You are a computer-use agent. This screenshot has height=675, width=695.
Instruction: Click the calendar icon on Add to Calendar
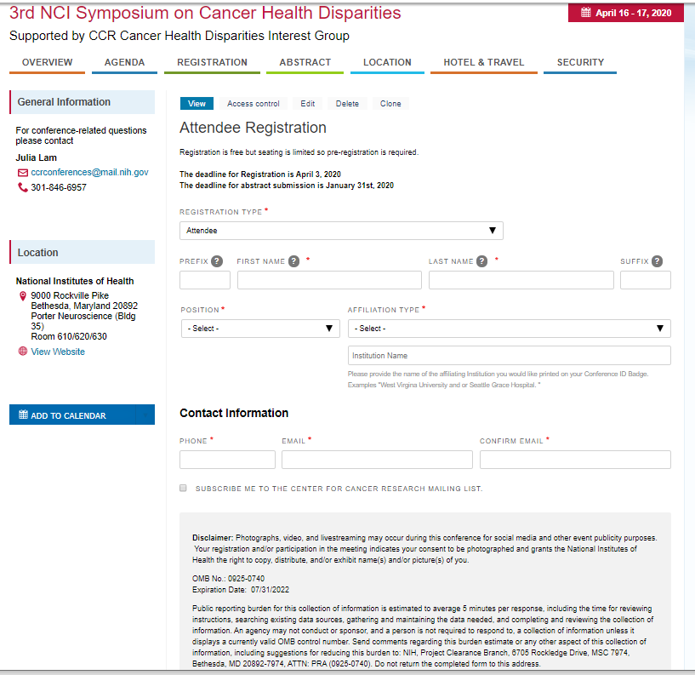tap(23, 415)
